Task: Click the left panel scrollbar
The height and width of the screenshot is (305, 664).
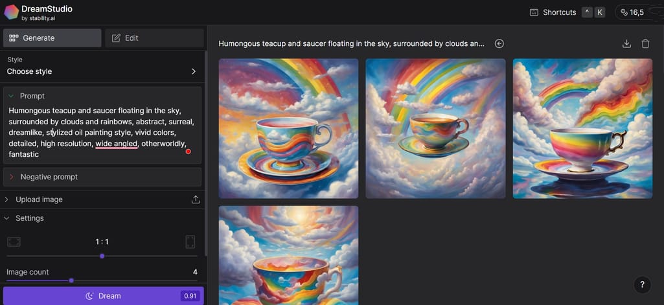Action: pos(206,152)
